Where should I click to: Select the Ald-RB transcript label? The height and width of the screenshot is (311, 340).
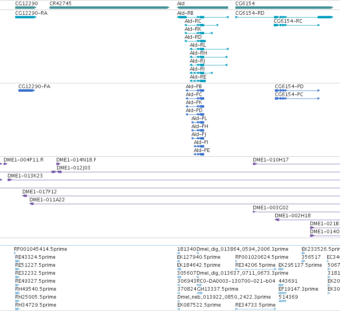click(x=185, y=13)
